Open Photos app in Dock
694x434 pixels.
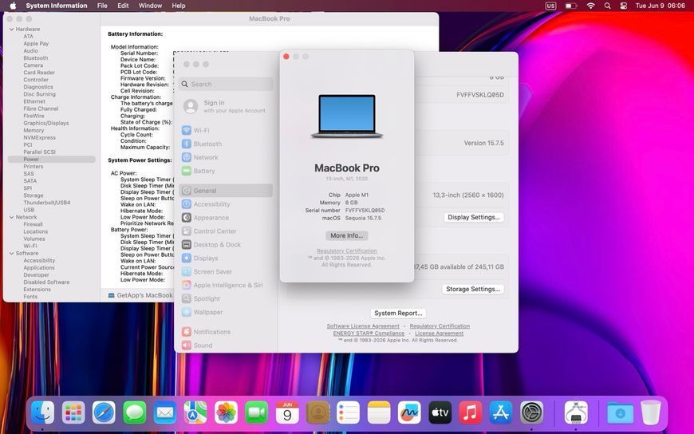tap(227, 412)
